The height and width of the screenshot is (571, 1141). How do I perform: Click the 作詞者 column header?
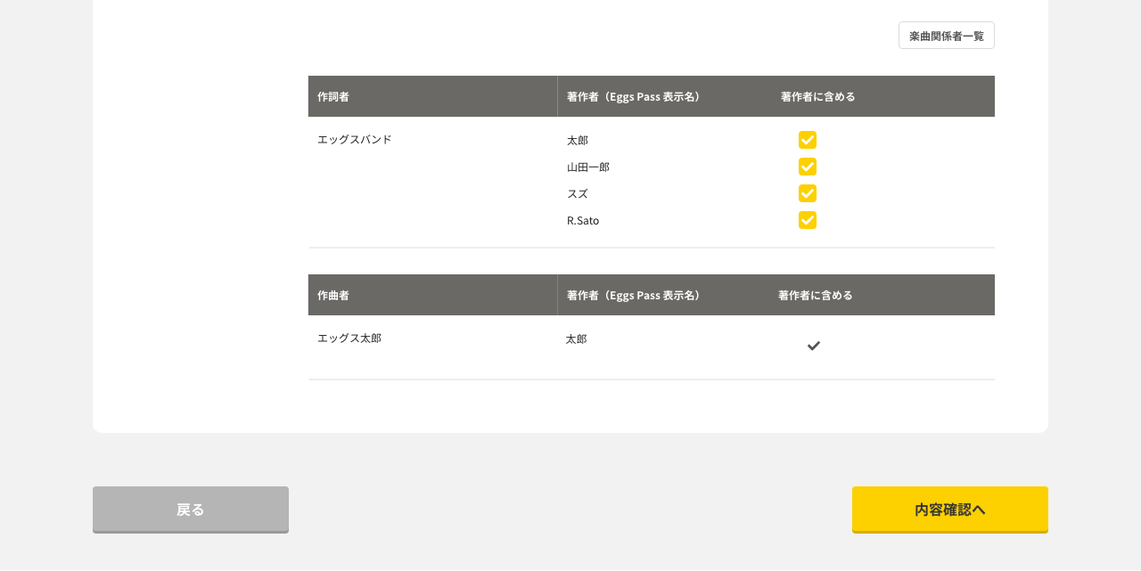[x=333, y=96]
